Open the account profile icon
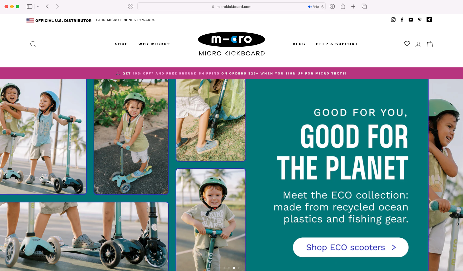The height and width of the screenshot is (271, 463). pyautogui.click(x=418, y=44)
